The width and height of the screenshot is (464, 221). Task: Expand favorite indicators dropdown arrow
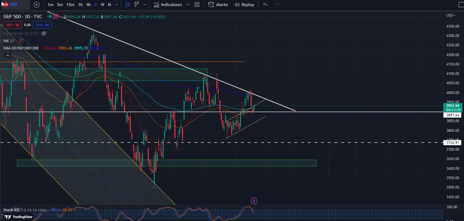188,5
